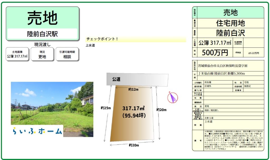The width and height of the screenshot is (270, 160).
Task: Click the チェックポイント！ yellow banner
Action: [136, 39]
